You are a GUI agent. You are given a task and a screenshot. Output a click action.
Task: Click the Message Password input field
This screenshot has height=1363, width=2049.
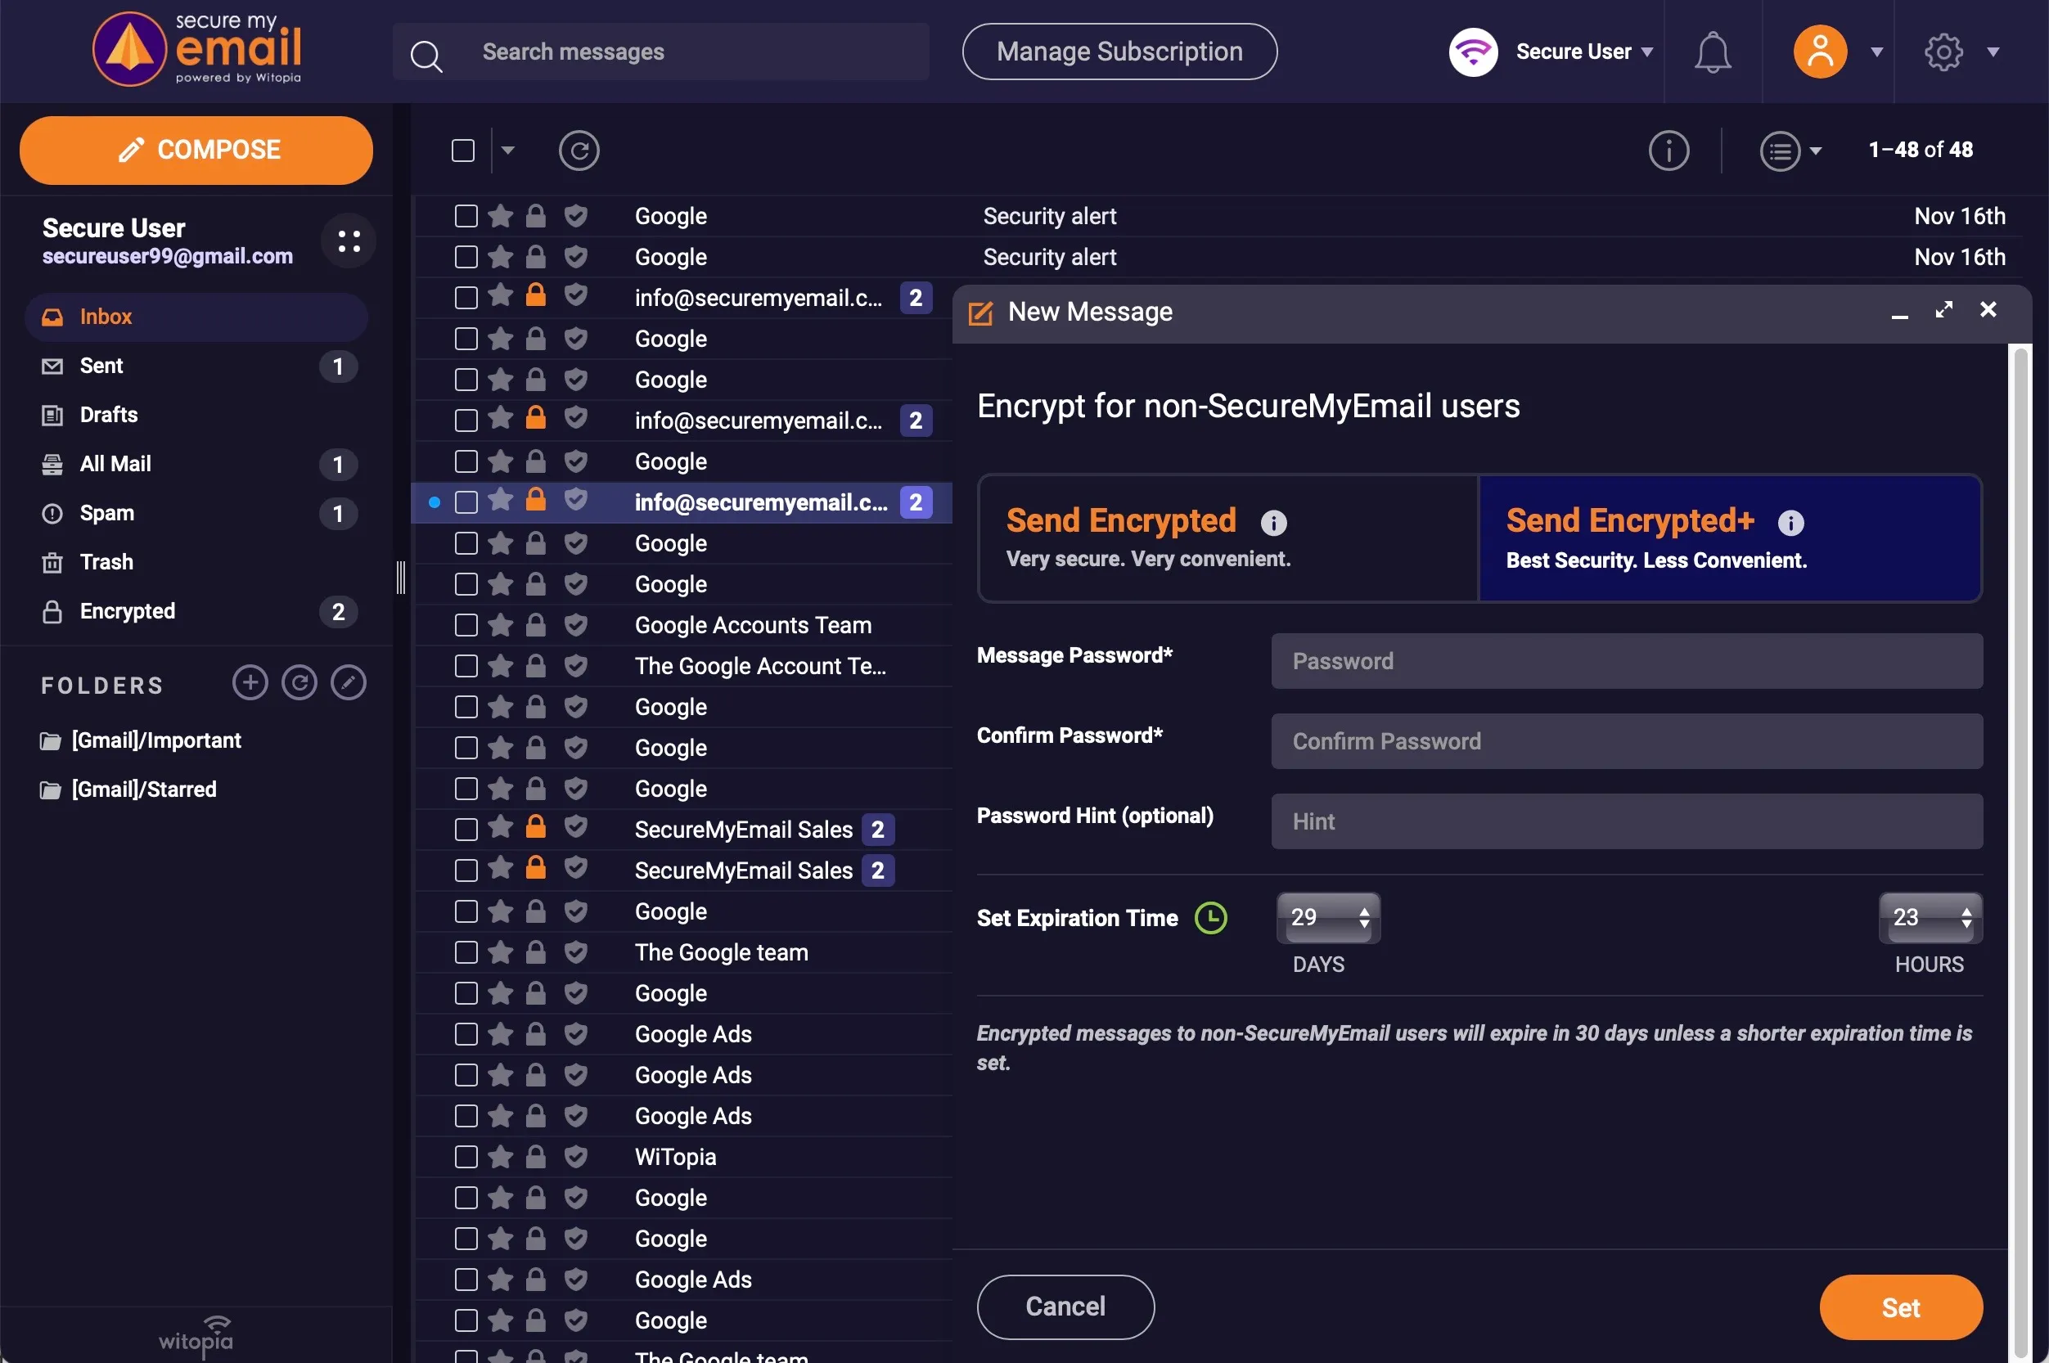click(1626, 660)
